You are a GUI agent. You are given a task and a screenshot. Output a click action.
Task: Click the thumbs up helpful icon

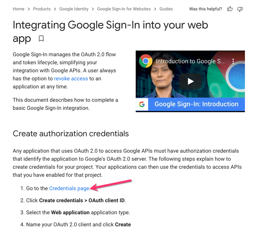tap(230, 9)
